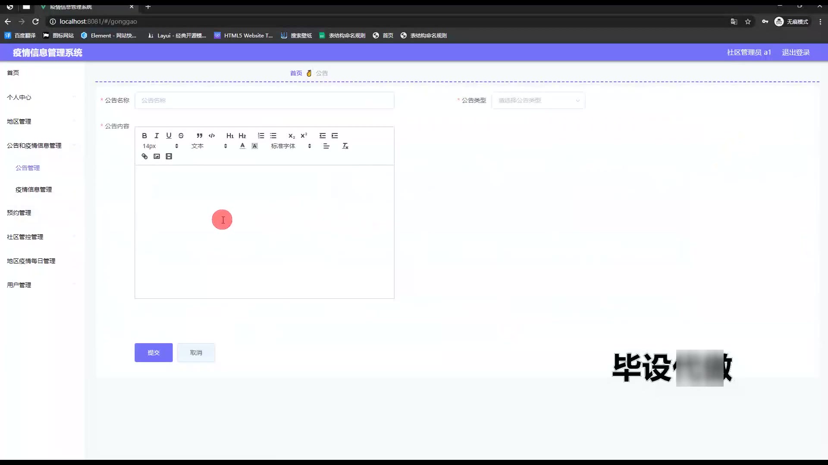The height and width of the screenshot is (465, 828).
Task: Click the insert image icon
Action: 157,156
